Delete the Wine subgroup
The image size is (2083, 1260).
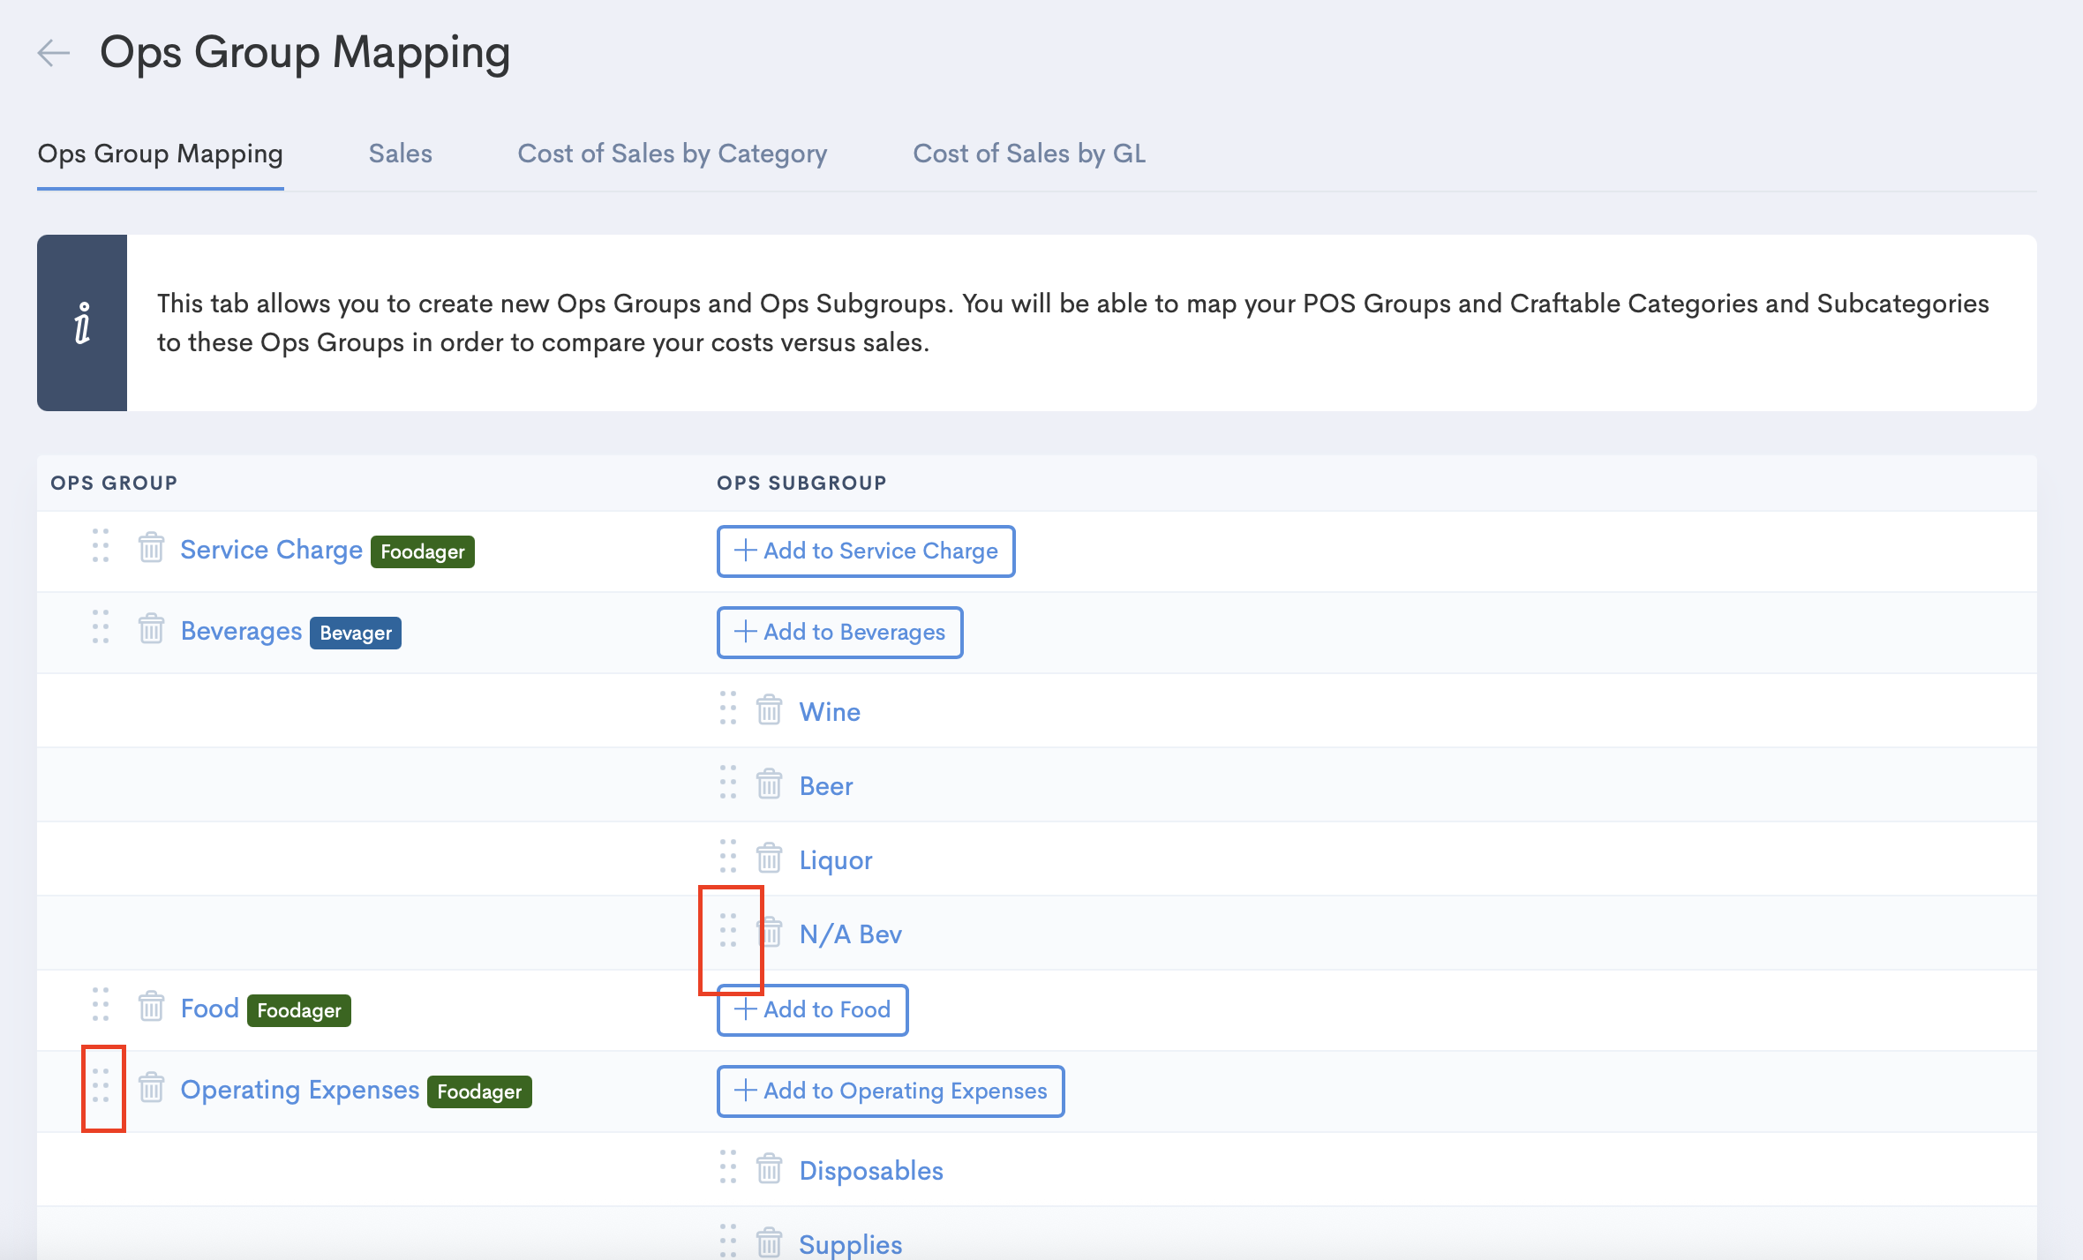point(769,710)
